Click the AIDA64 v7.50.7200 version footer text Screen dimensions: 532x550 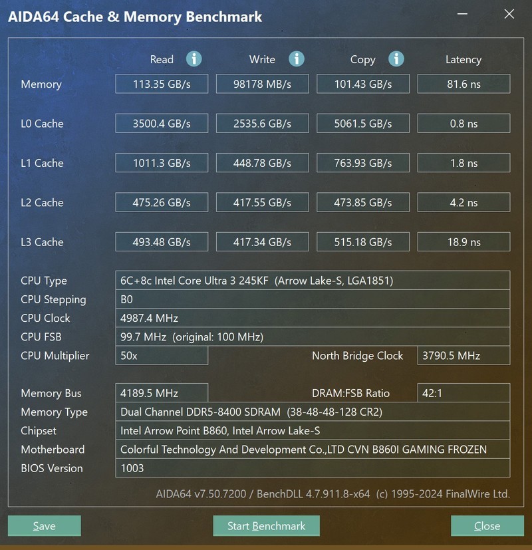coord(332,494)
